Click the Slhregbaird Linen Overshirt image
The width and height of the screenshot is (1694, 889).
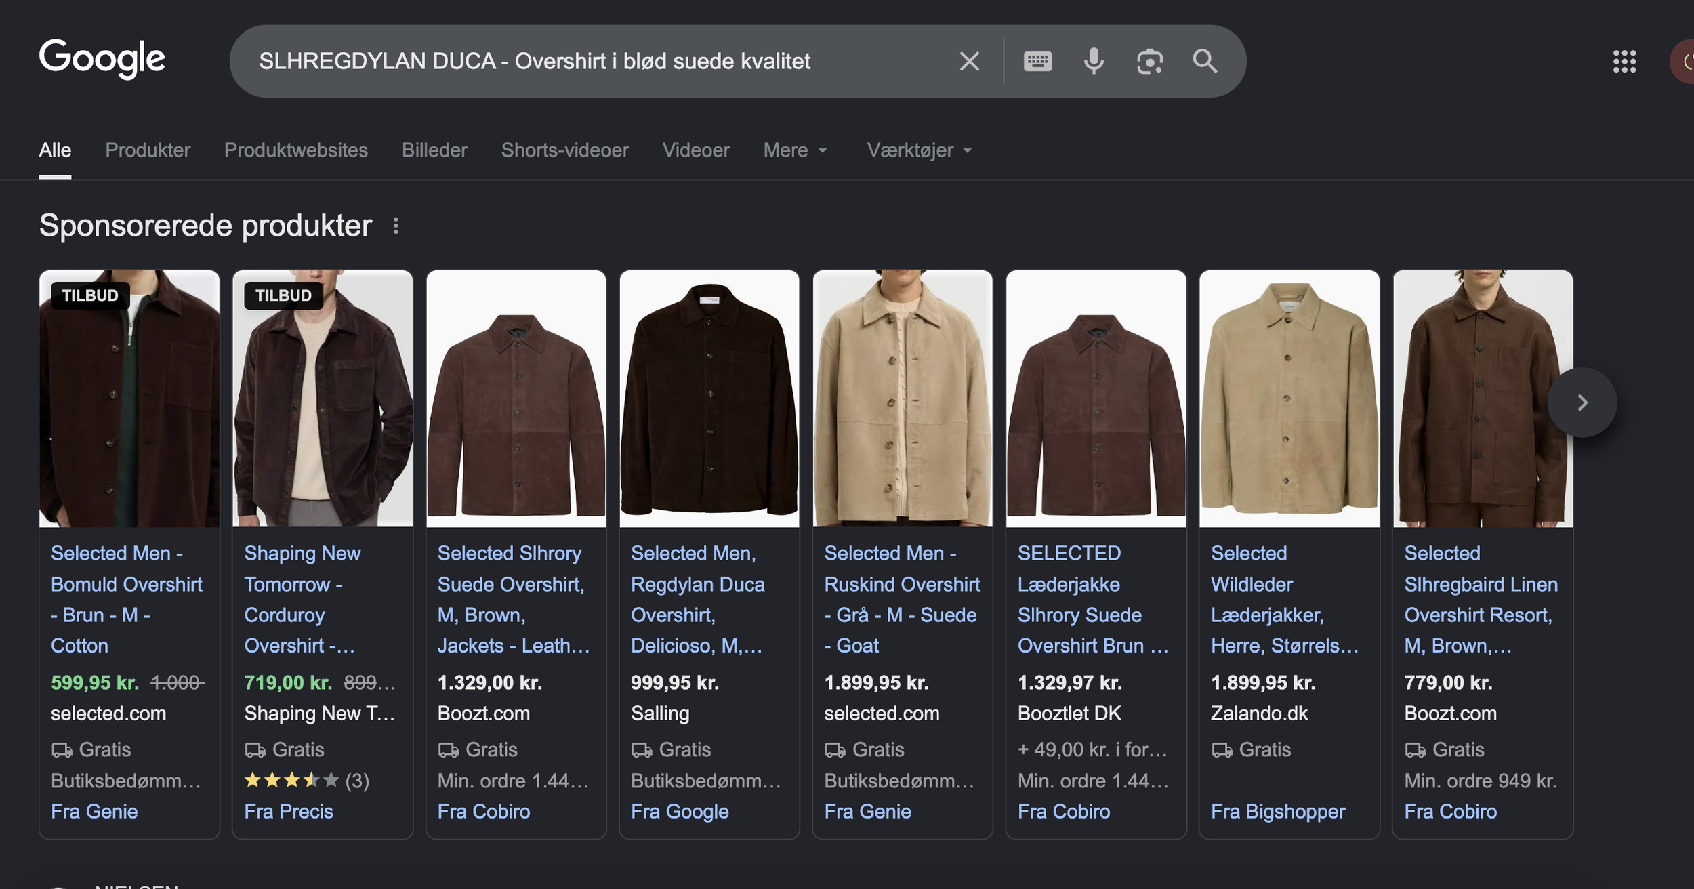(x=1483, y=399)
